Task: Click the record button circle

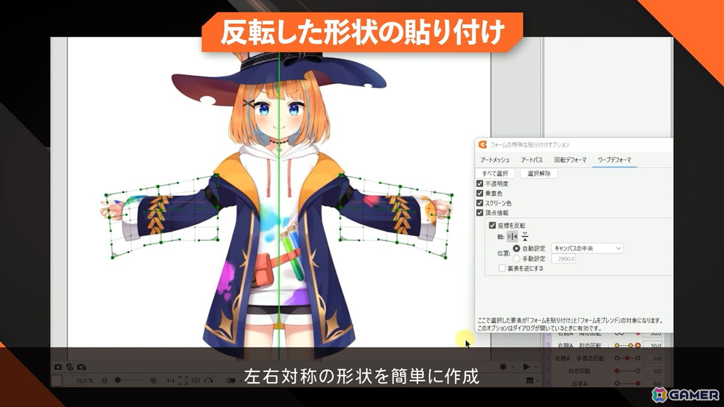Action: click(x=503, y=367)
